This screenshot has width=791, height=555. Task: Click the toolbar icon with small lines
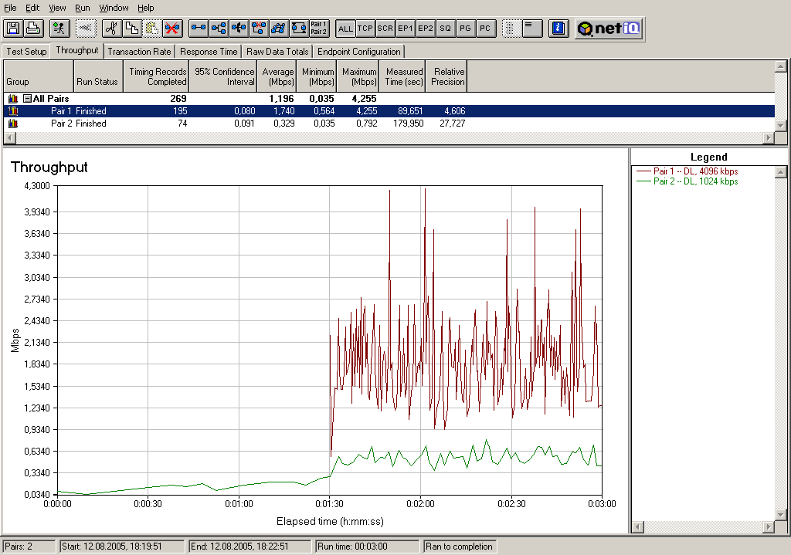pos(531,29)
